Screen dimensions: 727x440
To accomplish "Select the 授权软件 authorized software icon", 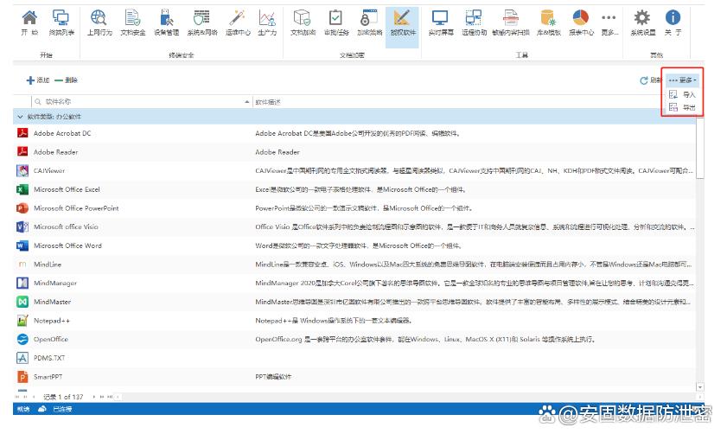I will tap(402, 27).
